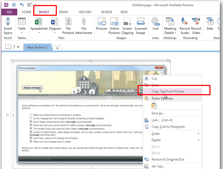This screenshot has height=169, width=223.
Task: Expand the notebook list dropdown arrow
Action: (18, 47)
